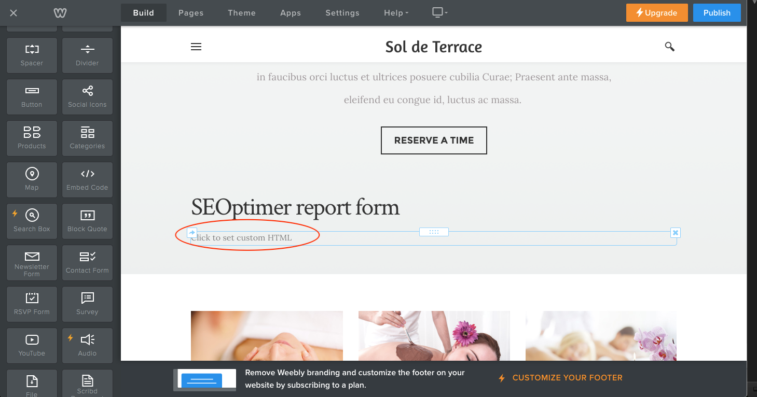
Task: Choose the Social Icons element
Action: tap(87, 96)
